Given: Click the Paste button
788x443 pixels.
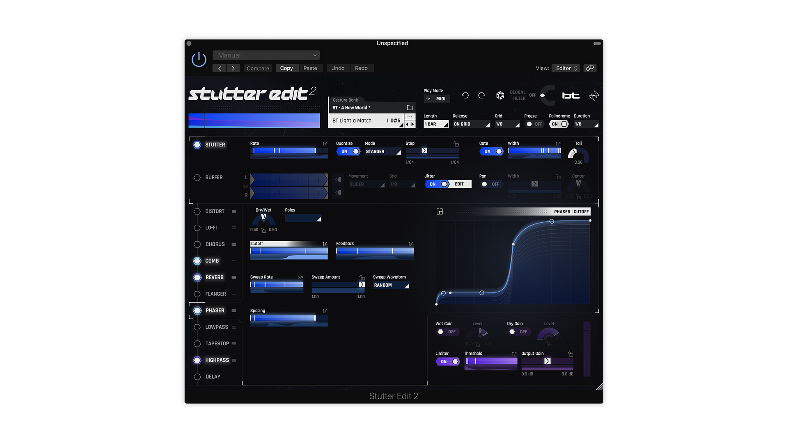Looking at the screenshot, I should tap(310, 68).
